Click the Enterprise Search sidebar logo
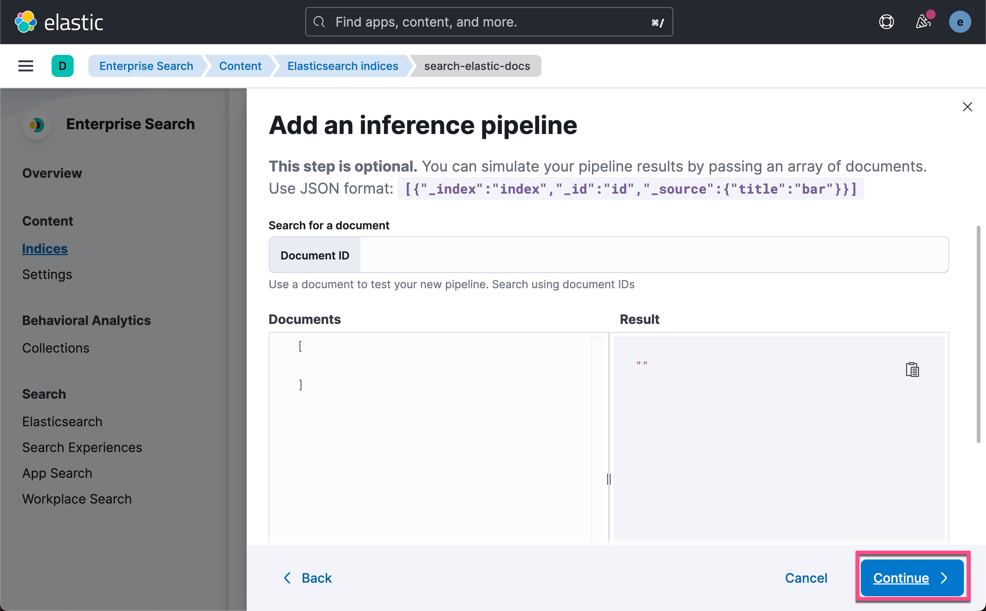 pos(37,124)
